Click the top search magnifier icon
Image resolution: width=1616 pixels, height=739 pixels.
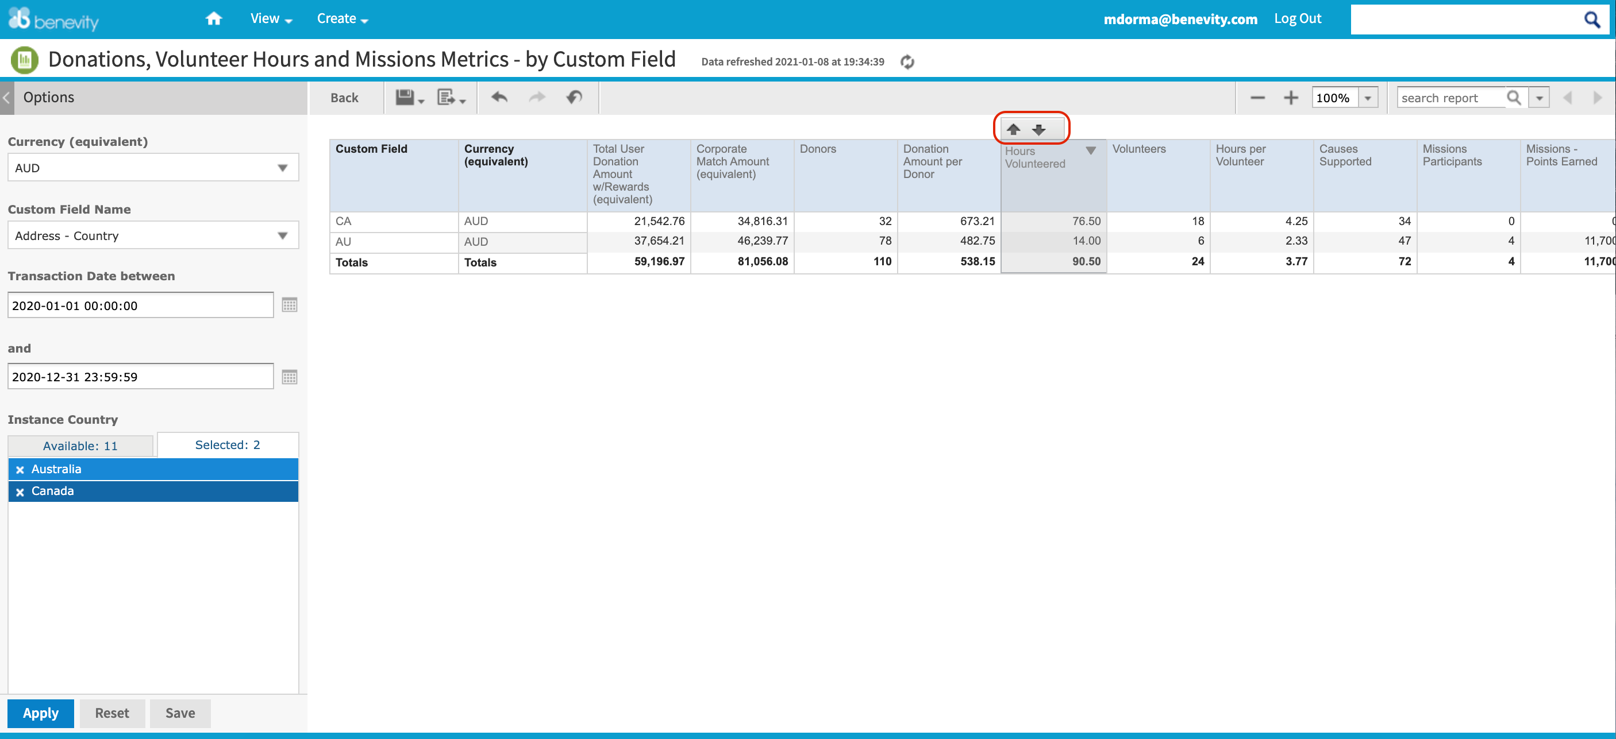(1592, 20)
